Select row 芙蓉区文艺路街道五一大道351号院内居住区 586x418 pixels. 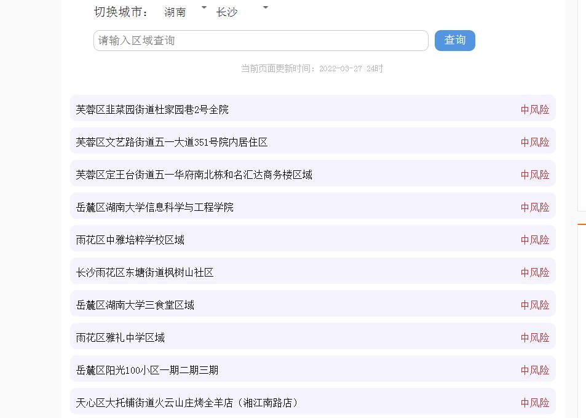point(313,141)
